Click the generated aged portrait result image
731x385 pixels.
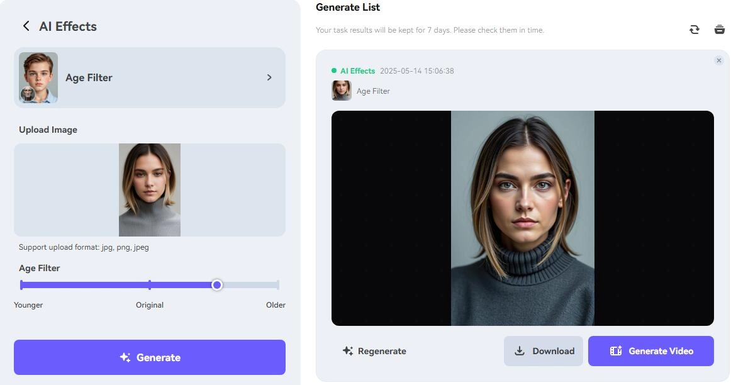(x=522, y=218)
